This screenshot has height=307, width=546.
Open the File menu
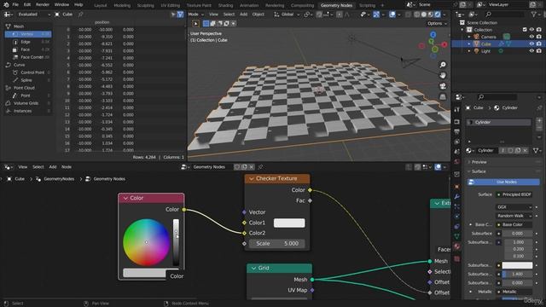[15, 5]
